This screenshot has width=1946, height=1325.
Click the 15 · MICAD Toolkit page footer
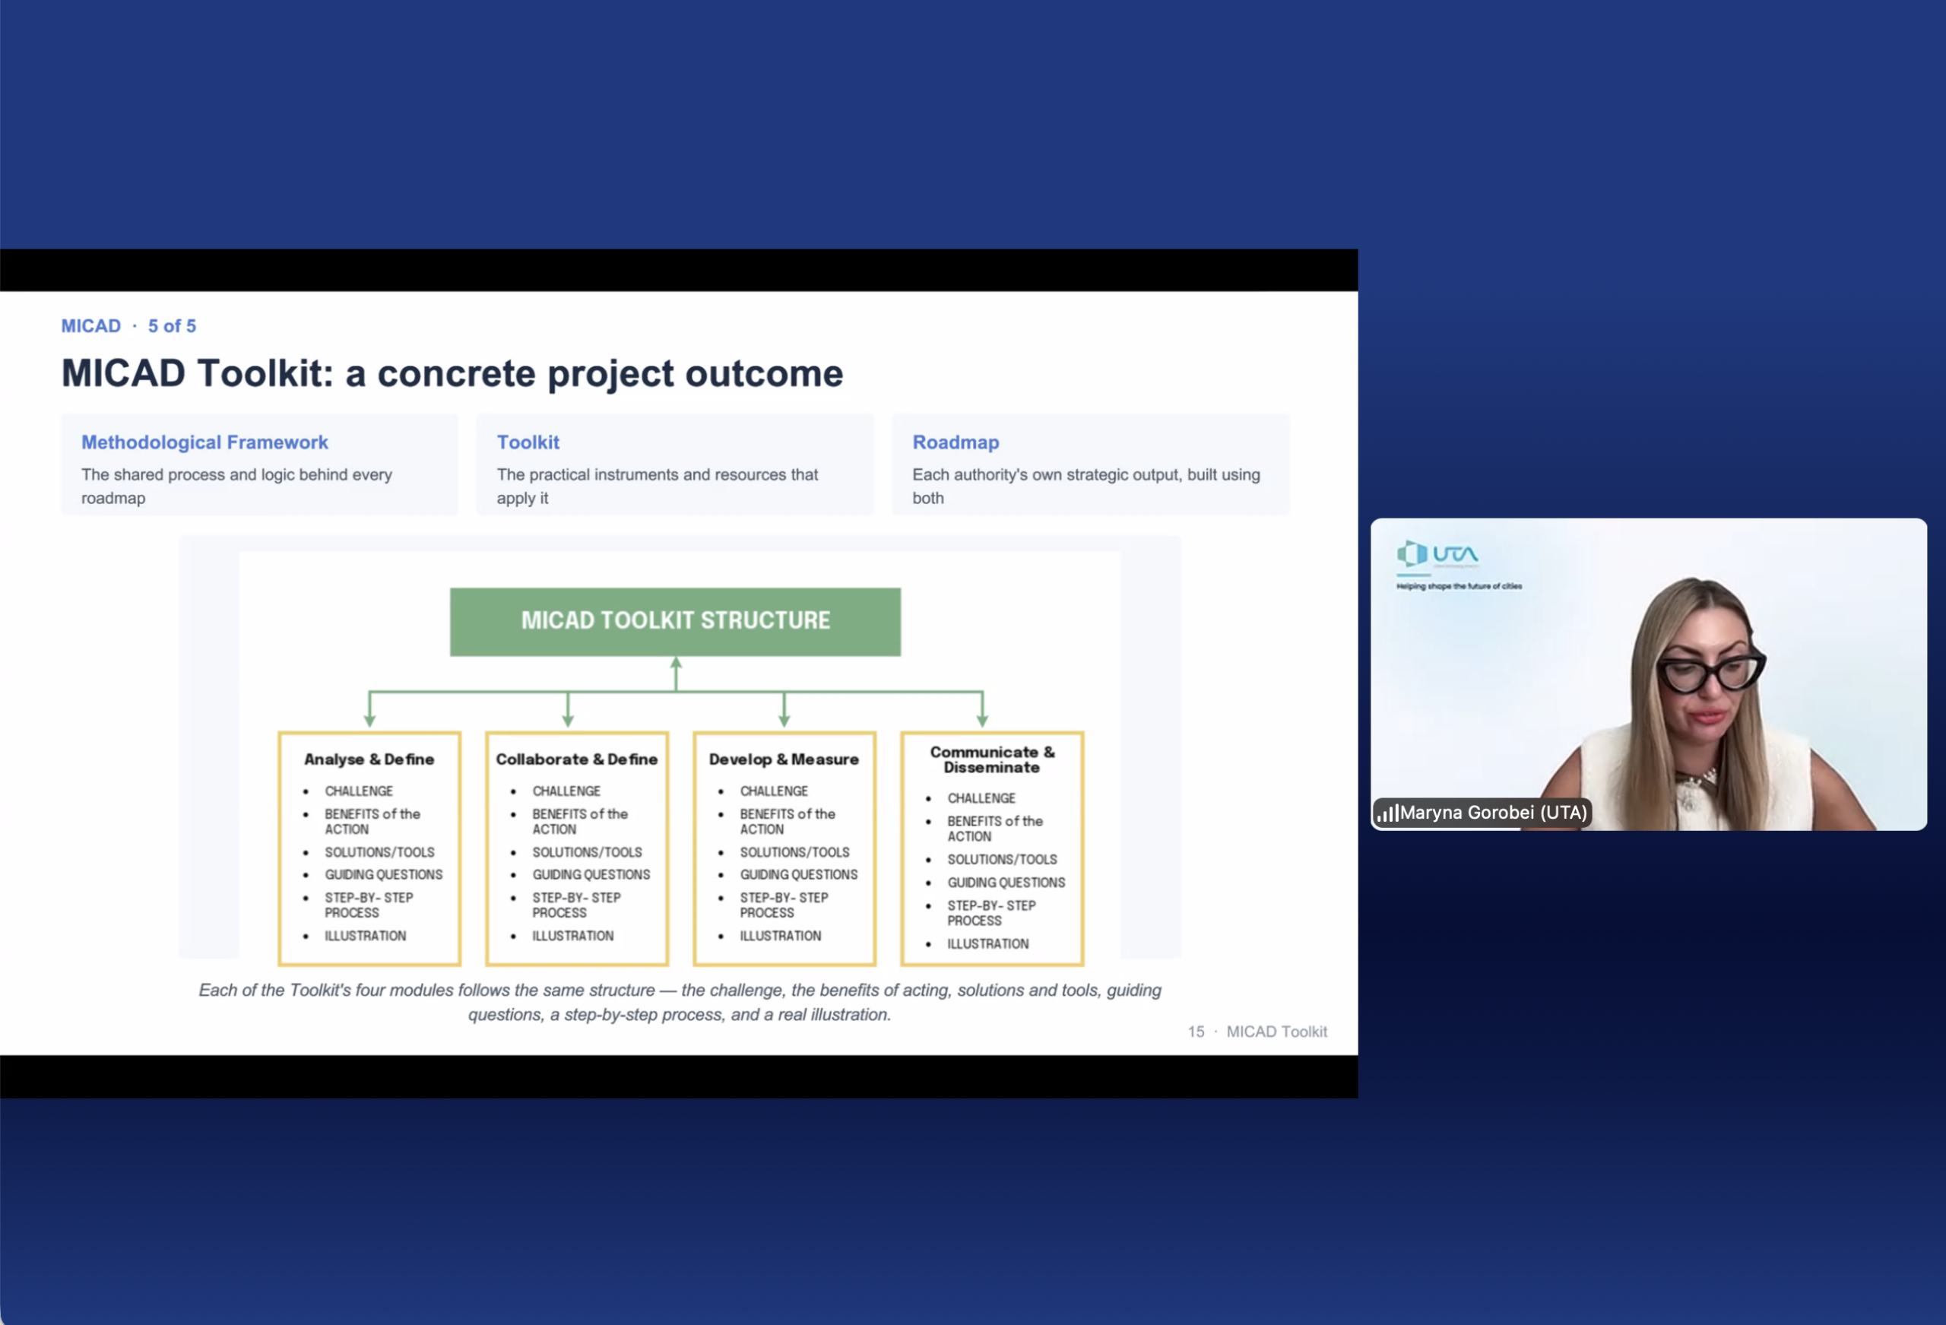click(1257, 1032)
